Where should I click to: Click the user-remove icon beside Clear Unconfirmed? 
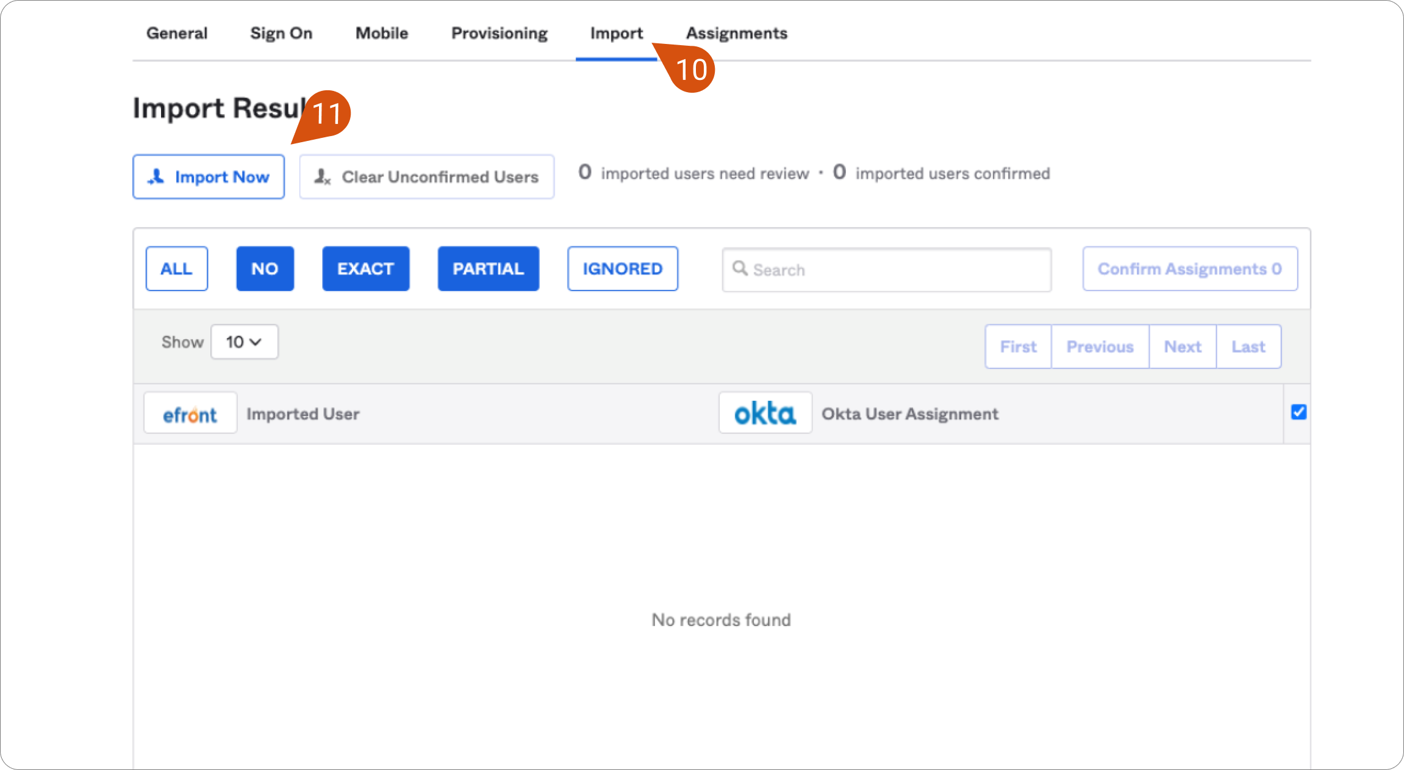coord(322,177)
